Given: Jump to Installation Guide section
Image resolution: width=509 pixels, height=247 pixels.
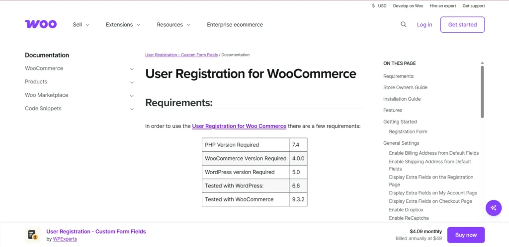Looking at the screenshot, I should click(x=402, y=99).
